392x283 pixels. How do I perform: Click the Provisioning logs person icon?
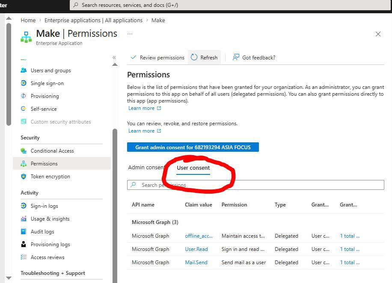tap(24, 244)
